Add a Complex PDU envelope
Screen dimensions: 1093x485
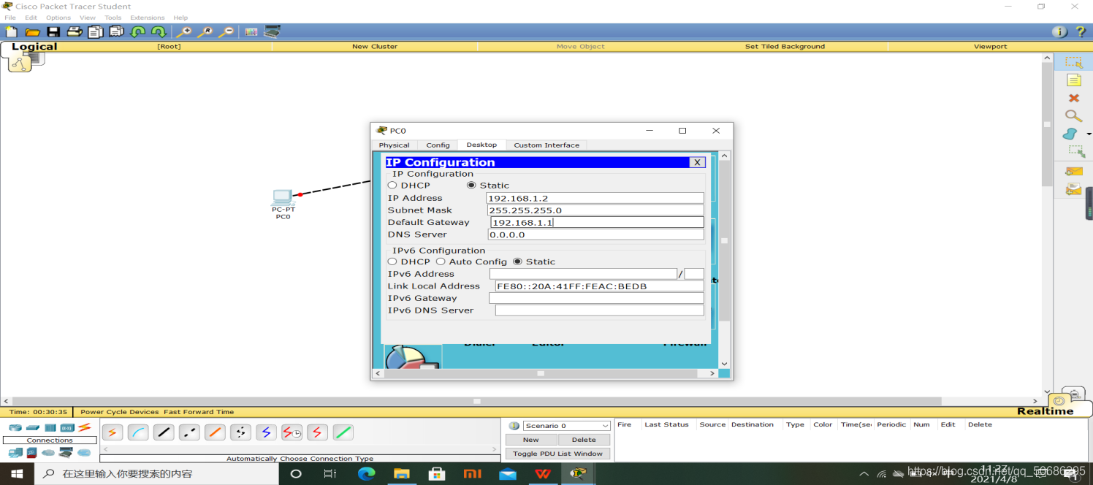(1073, 189)
